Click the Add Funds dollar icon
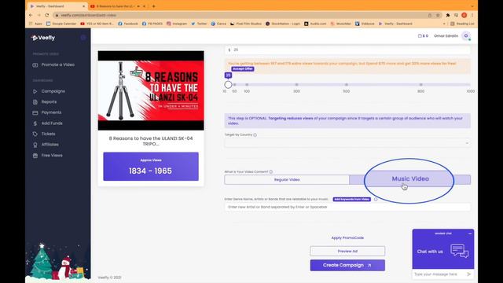Viewport: 503px width, 283px height. [35, 123]
